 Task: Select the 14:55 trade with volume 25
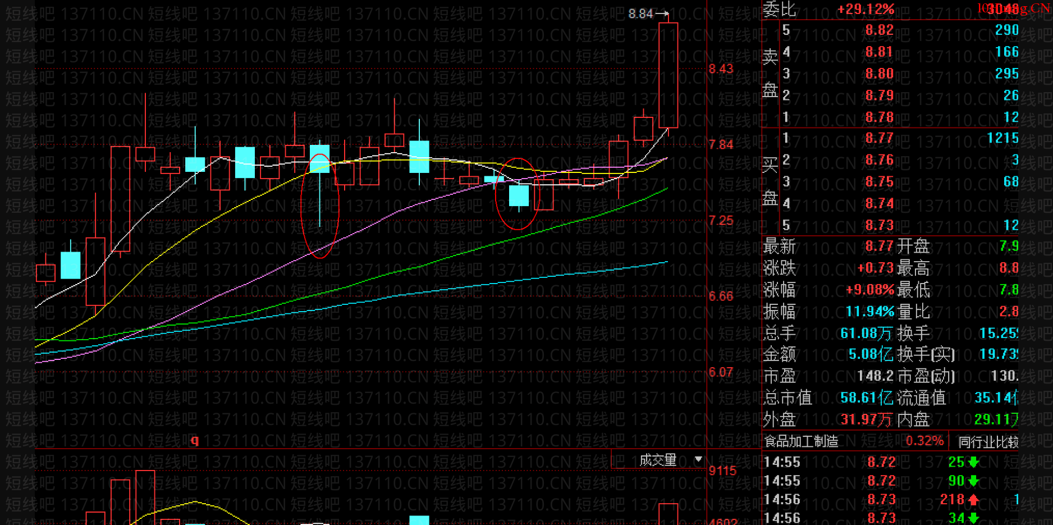click(891, 462)
